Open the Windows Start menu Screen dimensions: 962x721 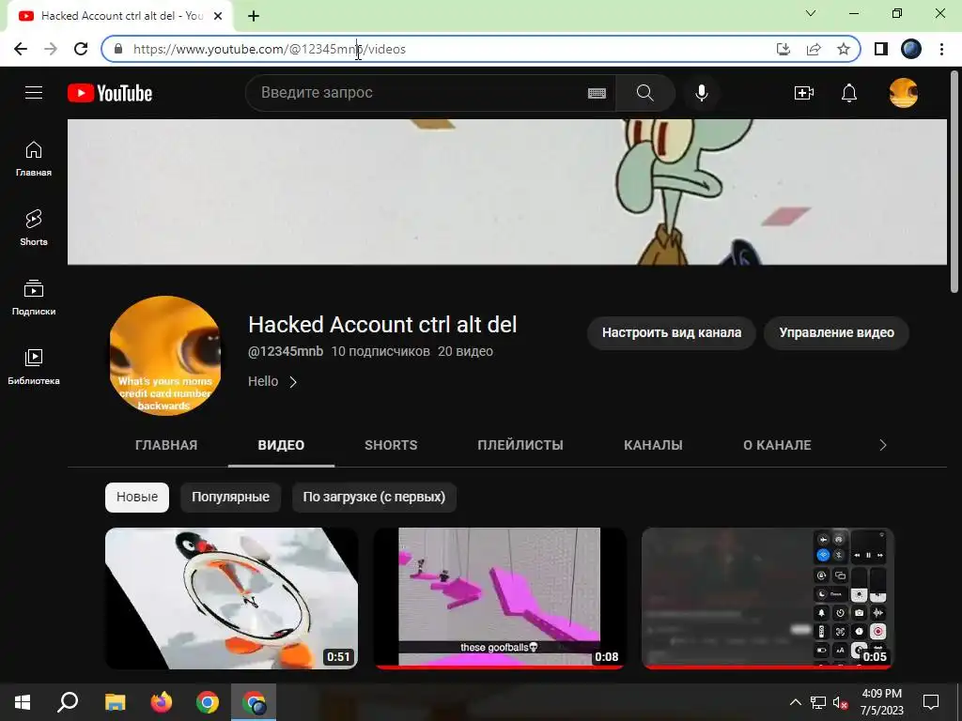[x=23, y=702]
